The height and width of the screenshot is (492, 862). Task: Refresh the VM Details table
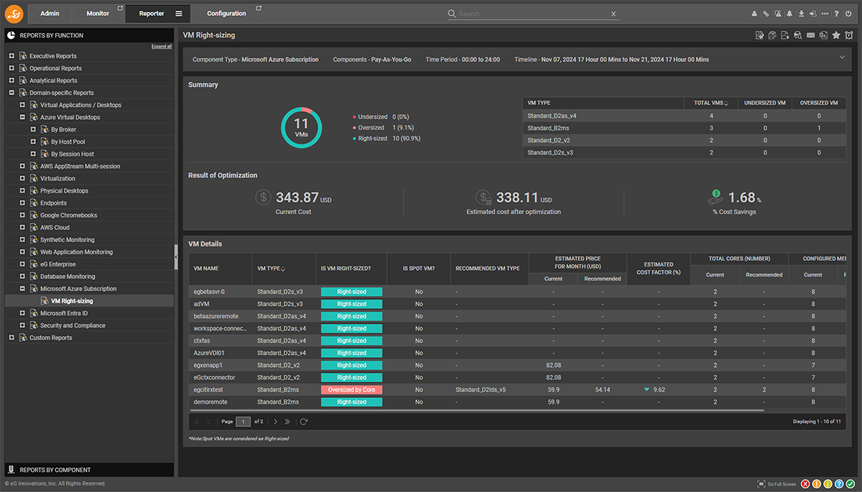click(304, 422)
